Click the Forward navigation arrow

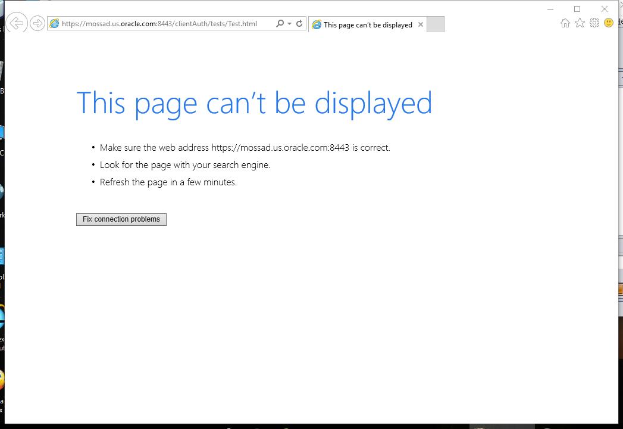tap(37, 24)
